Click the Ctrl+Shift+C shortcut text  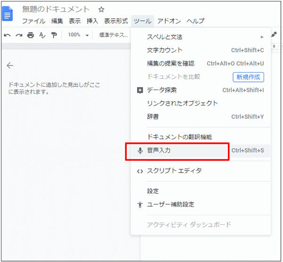(x=248, y=50)
